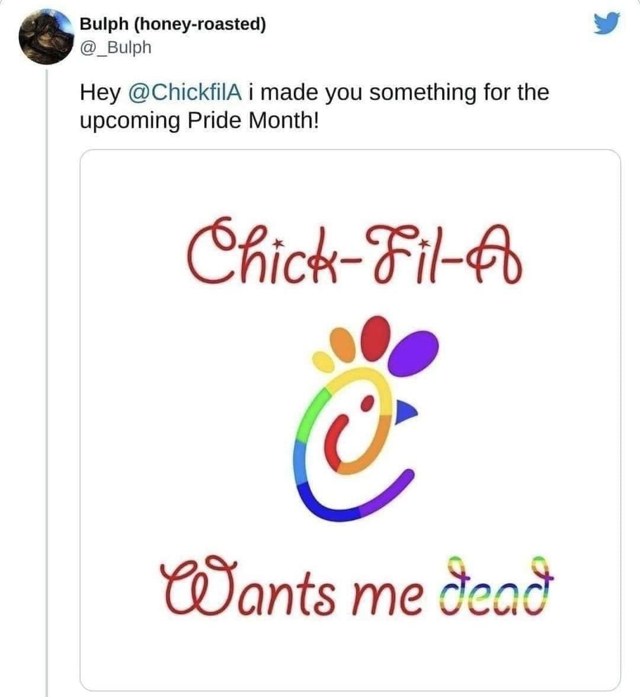
Task: Click the word "Hey" in the tweet
Action: point(100,93)
